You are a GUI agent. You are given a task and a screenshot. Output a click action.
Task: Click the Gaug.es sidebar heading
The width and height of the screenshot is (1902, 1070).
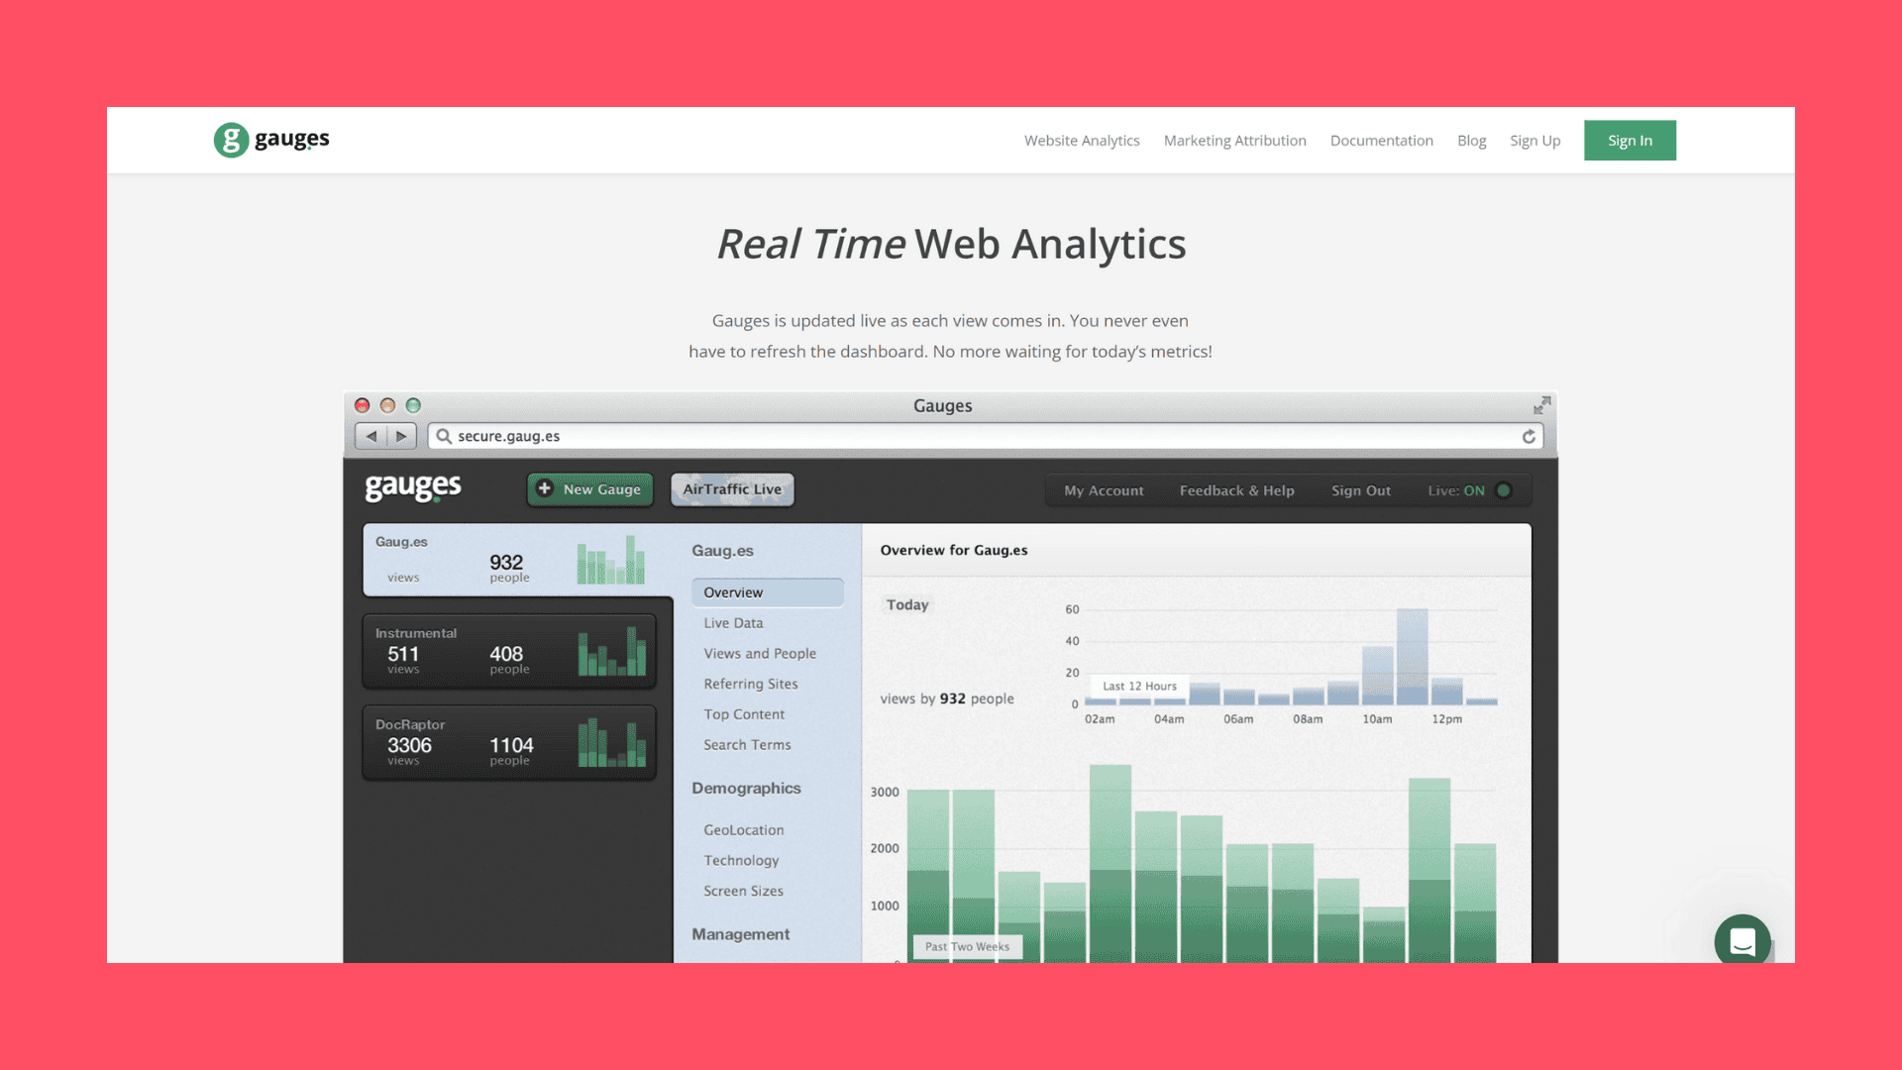722,551
